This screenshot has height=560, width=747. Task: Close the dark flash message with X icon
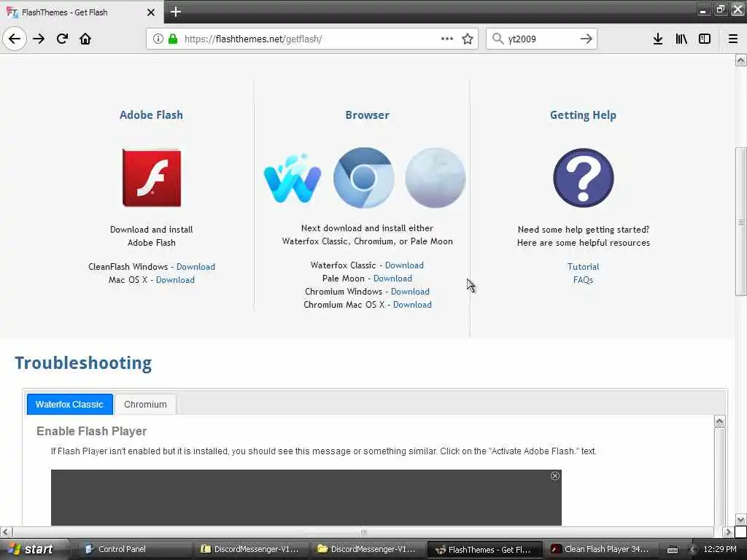point(555,475)
